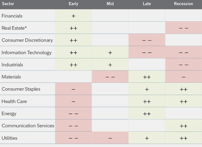Viewport: 202px width, 147px height.
Task: Click Communication Services Recession green cell
Action: (x=183, y=126)
